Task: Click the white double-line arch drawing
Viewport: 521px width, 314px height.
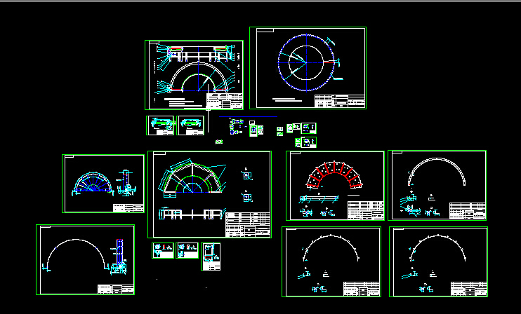Action: (437, 172)
